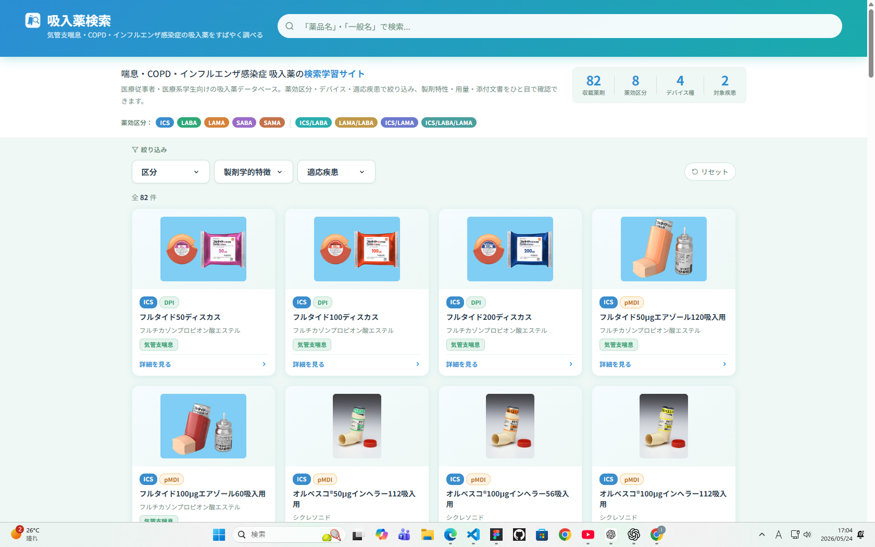
Task: Click the Windows taskbar 検索 box
Action: coord(289,534)
